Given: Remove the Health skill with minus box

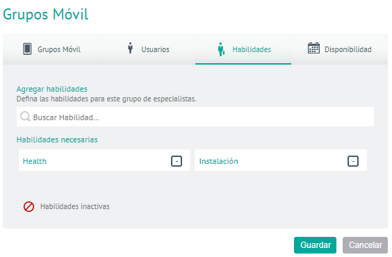Looking at the screenshot, I should tap(177, 161).
